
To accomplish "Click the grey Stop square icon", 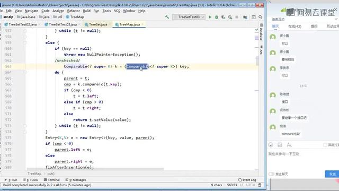I will coord(237,17).
